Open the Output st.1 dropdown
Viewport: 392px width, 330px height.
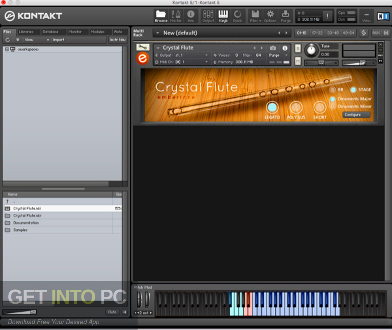(x=207, y=55)
